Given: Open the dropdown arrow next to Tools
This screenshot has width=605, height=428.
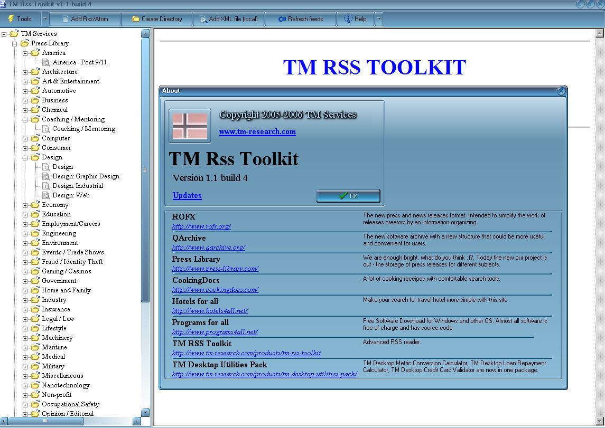Looking at the screenshot, I should coord(45,19).
